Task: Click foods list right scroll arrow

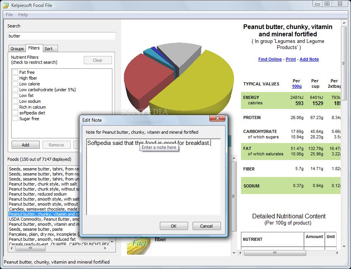Action: click(105, 249)
